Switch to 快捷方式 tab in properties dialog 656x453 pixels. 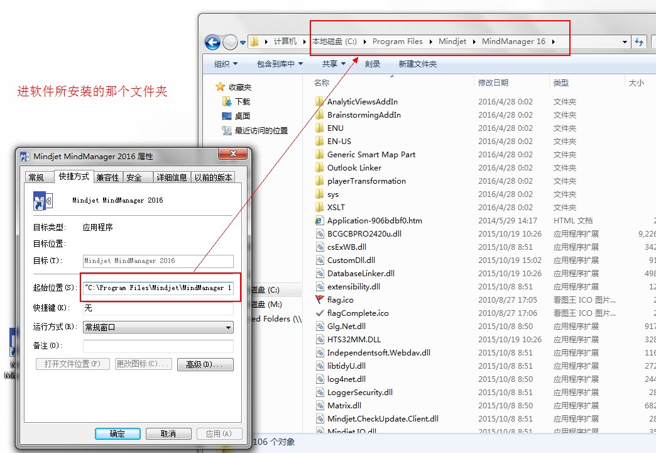[74, 176]
